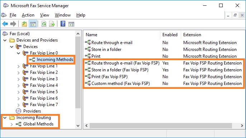The height and width of the screenshot is (138, 246).
Task: Click the list pane horizontal scroll left arrow
Action: pyautogui.click(x=86, y=125)
